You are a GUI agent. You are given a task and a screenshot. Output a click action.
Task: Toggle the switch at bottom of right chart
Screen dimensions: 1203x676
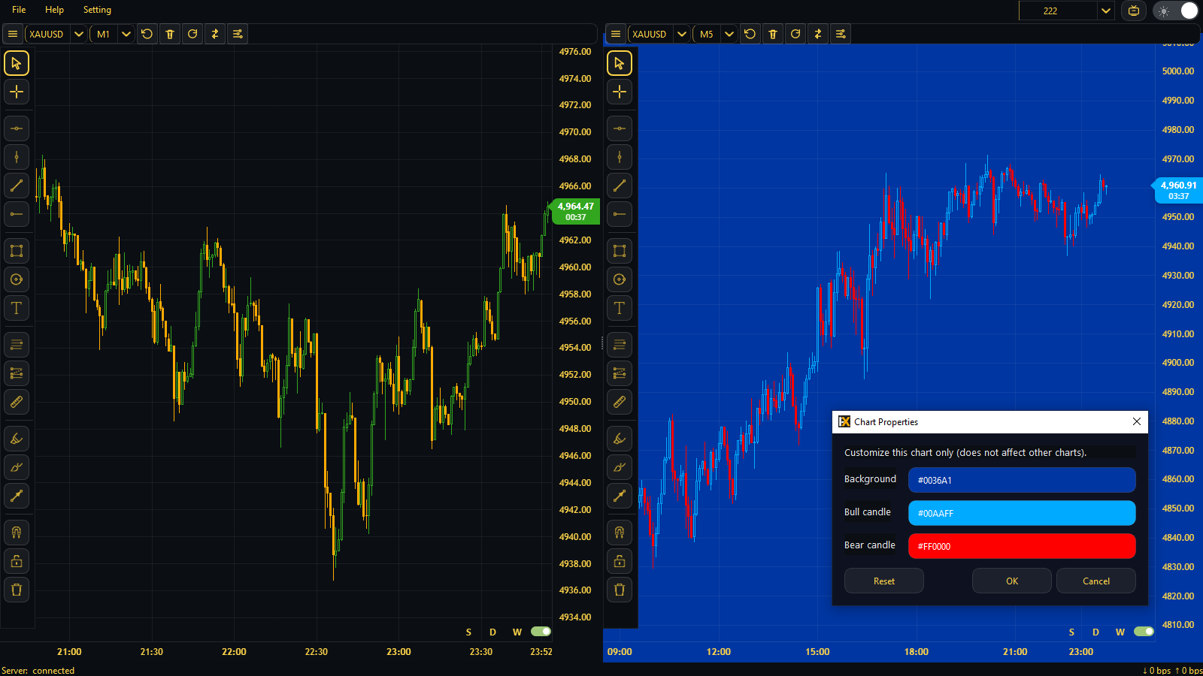point(1144,632)
